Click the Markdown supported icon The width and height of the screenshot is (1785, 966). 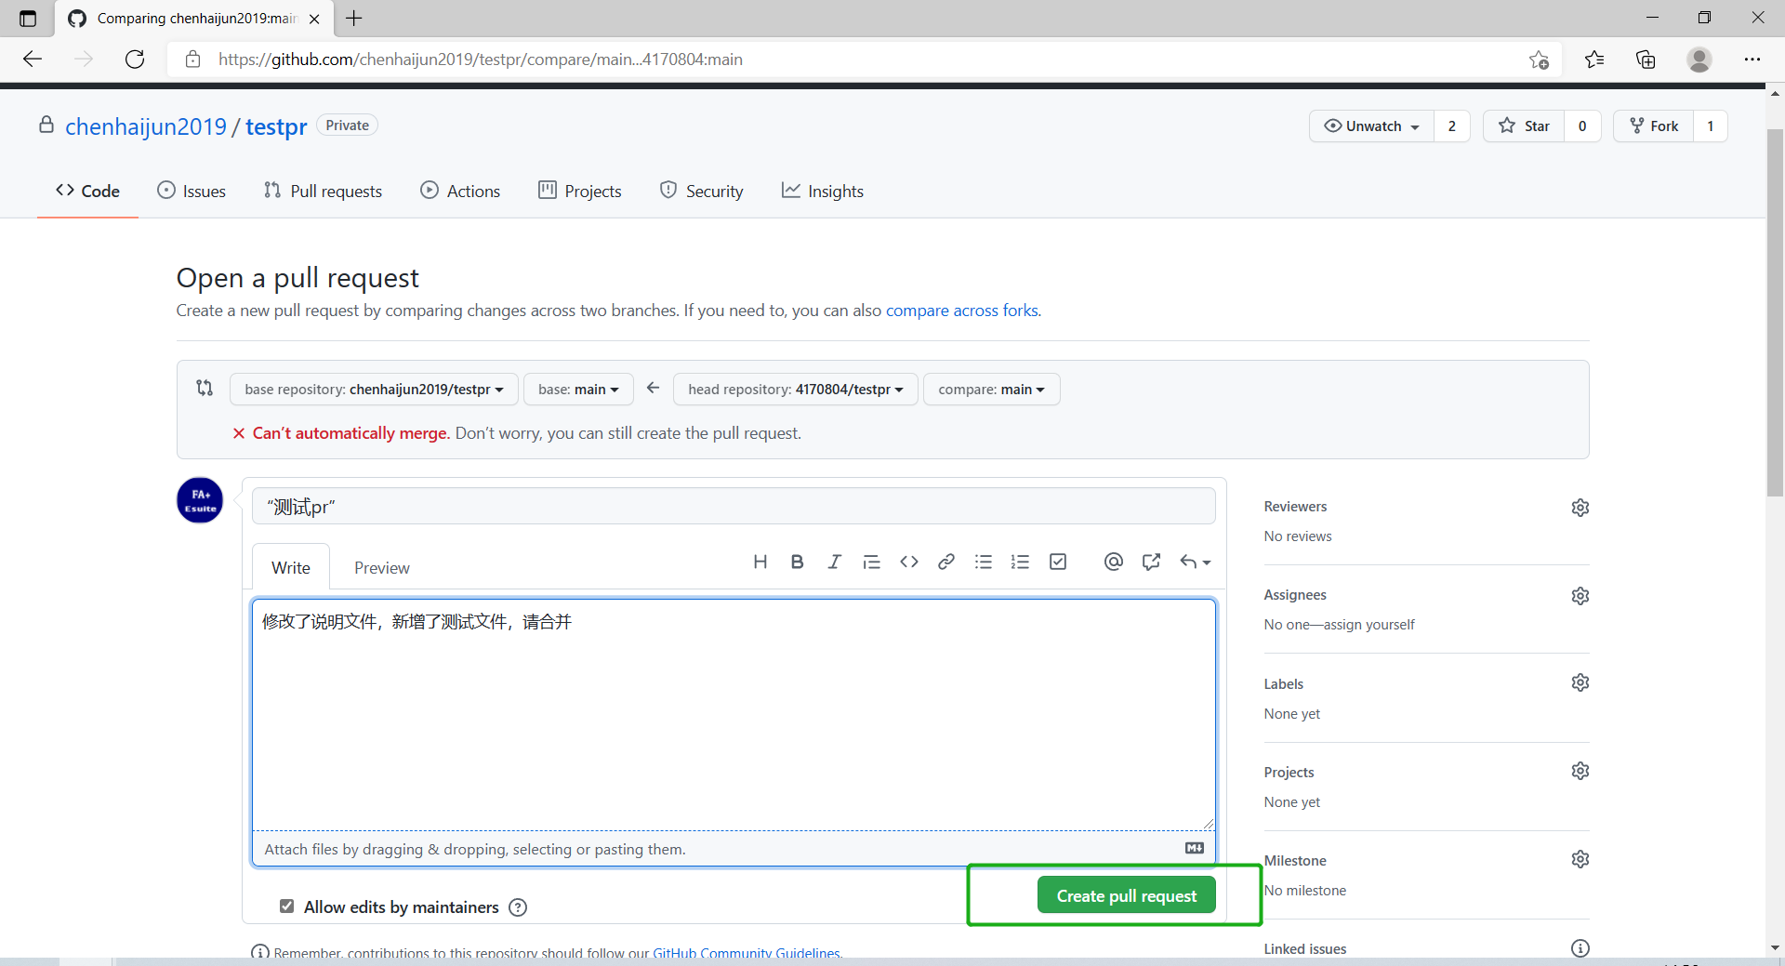click(1195, 848)
